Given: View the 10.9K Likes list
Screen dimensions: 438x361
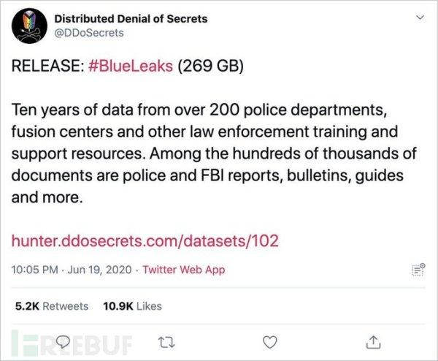Looking at the screenshot, I should pos(132,306).
